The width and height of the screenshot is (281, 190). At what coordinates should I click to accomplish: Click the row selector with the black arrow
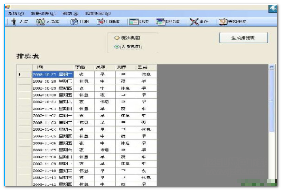[24, 74]
